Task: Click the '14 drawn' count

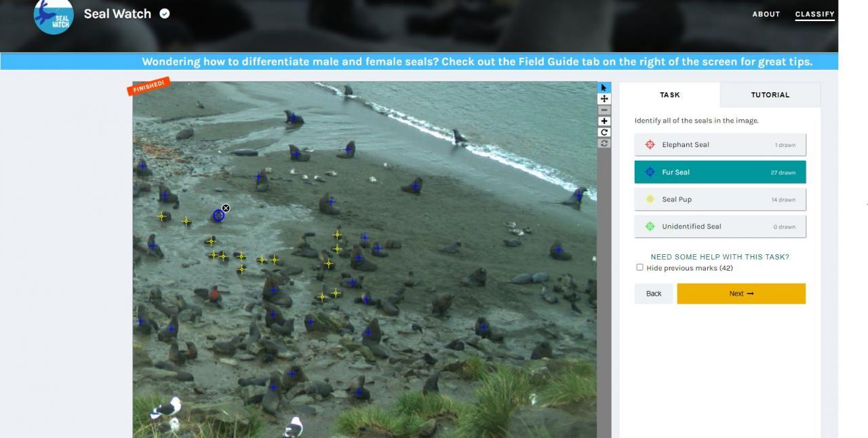Action: 783,199
